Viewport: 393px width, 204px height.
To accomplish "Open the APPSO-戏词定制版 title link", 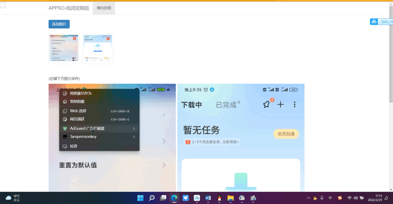I will point(69,8).
